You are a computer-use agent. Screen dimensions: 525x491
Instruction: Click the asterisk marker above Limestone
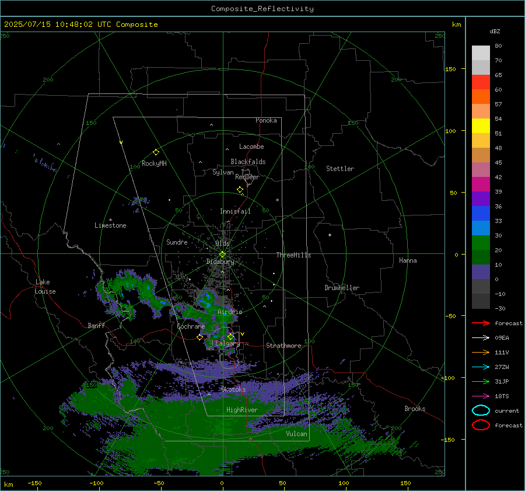coord(110,220)
